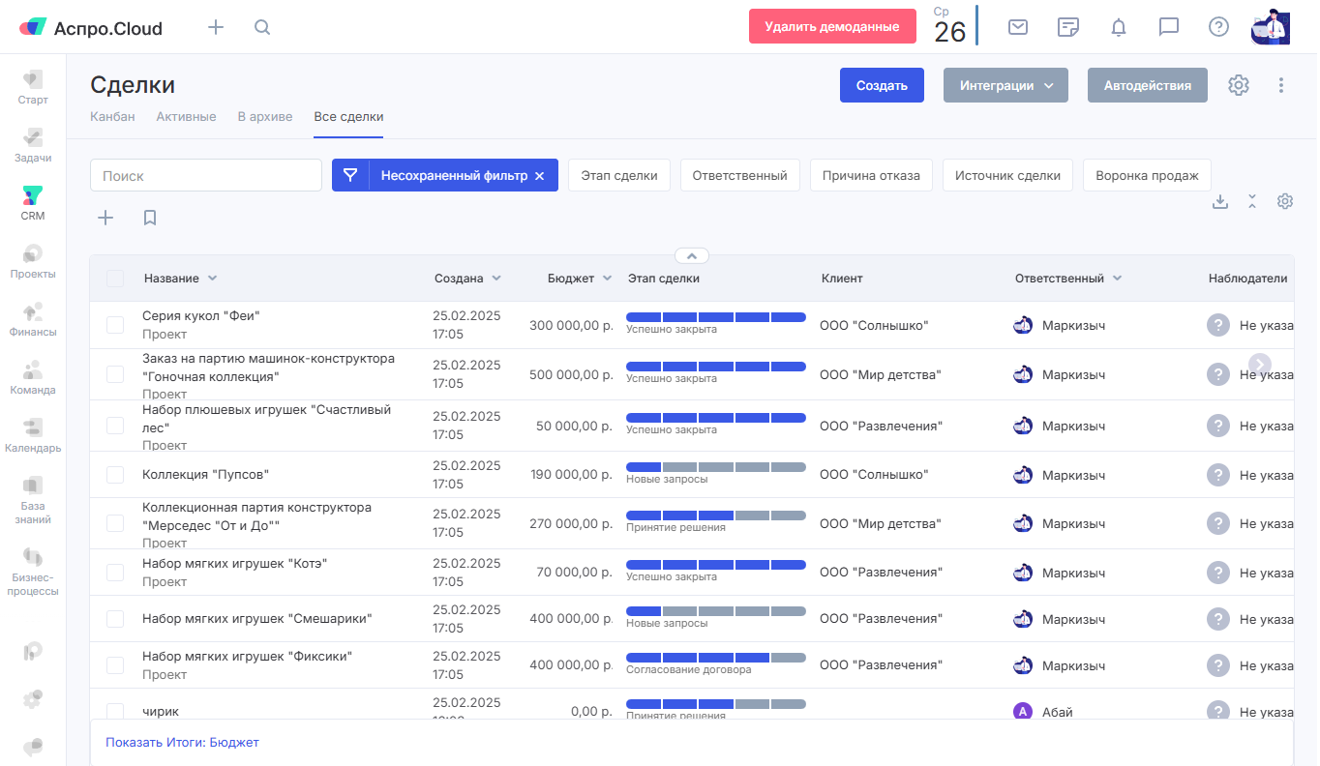Click the bookmark save filter icon
The height and width of the screenshot is (766, 1320).
click(150, 218)
